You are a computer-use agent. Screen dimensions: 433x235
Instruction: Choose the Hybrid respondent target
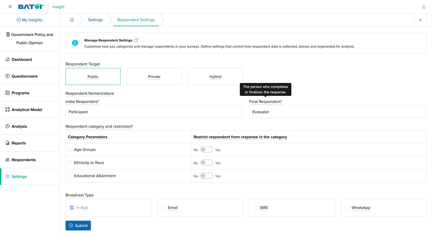(215, 77)
